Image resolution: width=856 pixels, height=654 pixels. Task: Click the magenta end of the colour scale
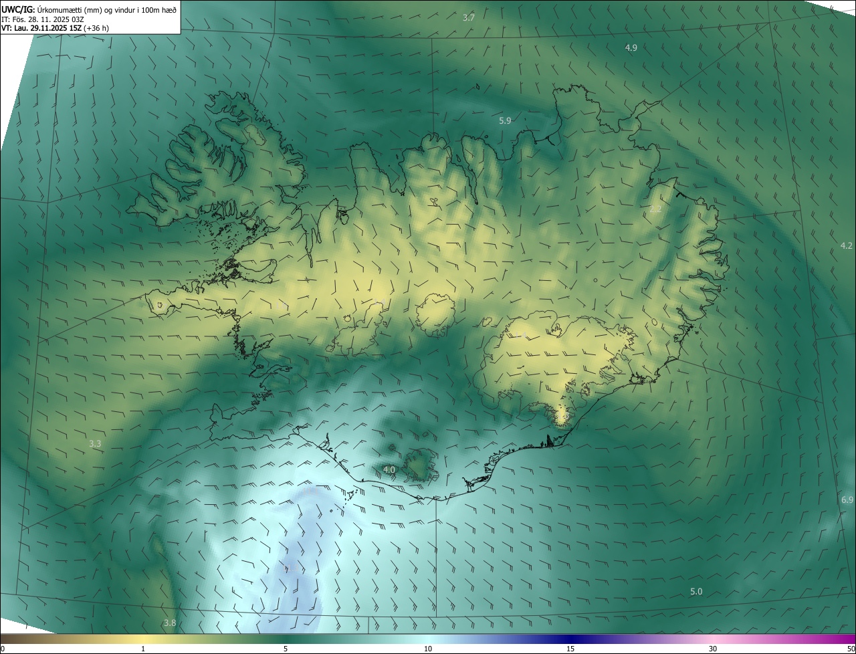pos(846,639)
